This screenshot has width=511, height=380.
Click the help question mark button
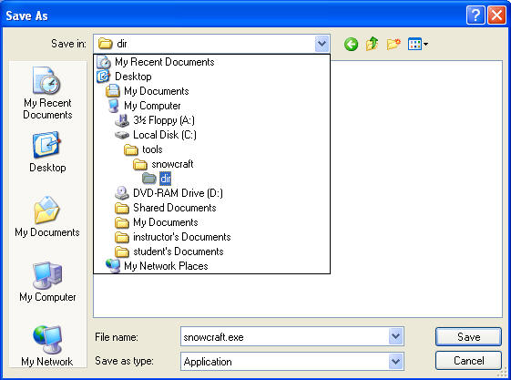click(475, 15)
